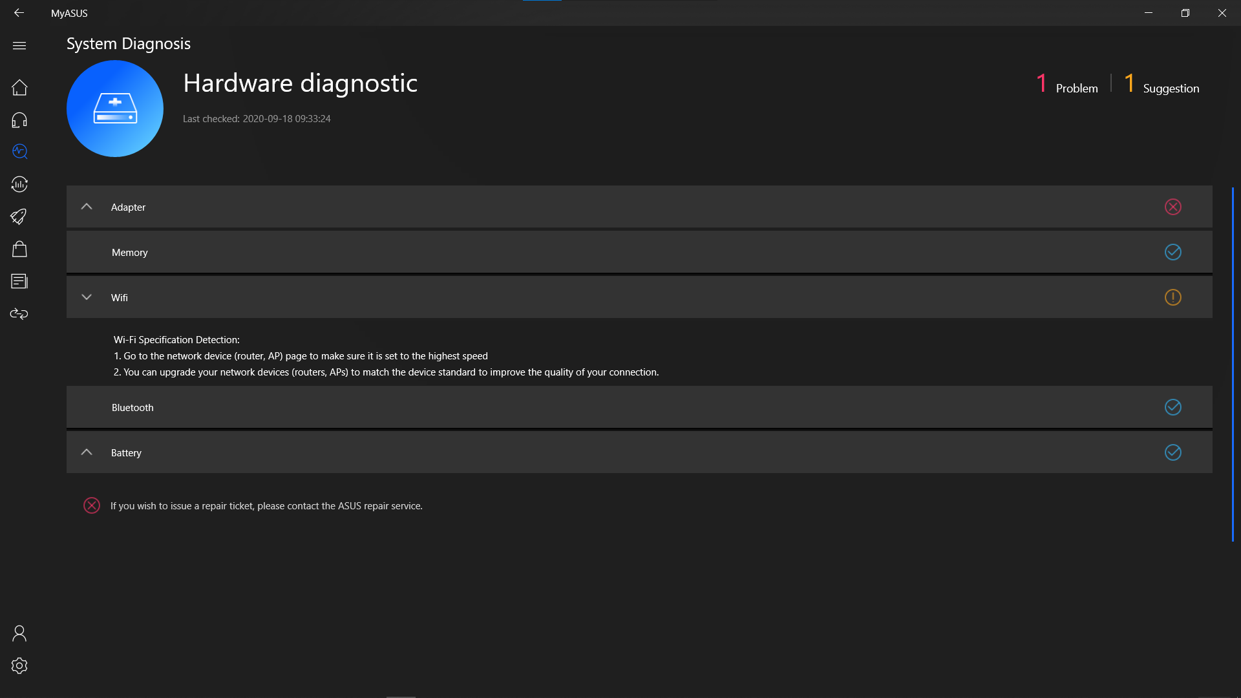Click the blue check icon for Battery
This screenshot has height=698, width=1241.
point(1173,452)
